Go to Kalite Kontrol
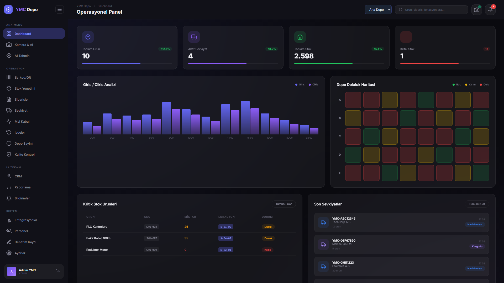Viewport: 504px width, 283px height. (x=34, y=154)
